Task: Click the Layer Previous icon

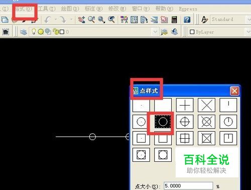Action: click(x=174, y=32)
